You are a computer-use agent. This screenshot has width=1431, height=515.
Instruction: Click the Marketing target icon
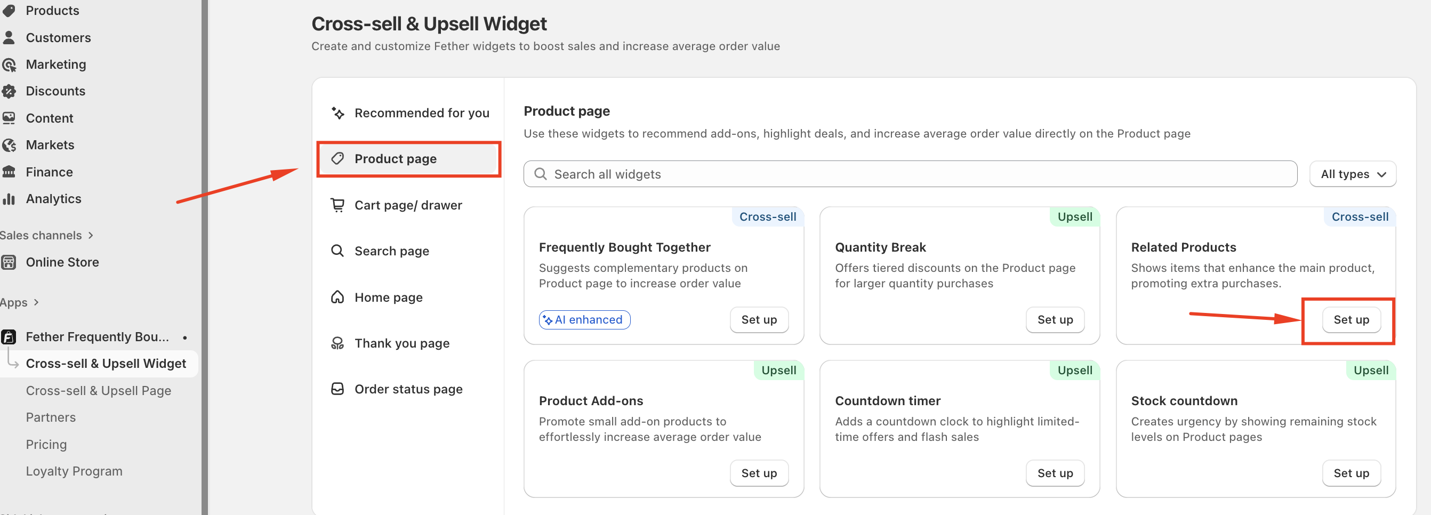click(9, 65)
